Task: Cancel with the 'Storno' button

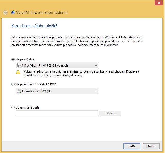Action: (151, 146)
